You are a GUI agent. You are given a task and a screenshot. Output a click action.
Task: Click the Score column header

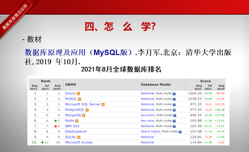[205, 81]
